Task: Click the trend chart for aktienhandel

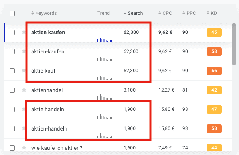Action: [105, 96]
